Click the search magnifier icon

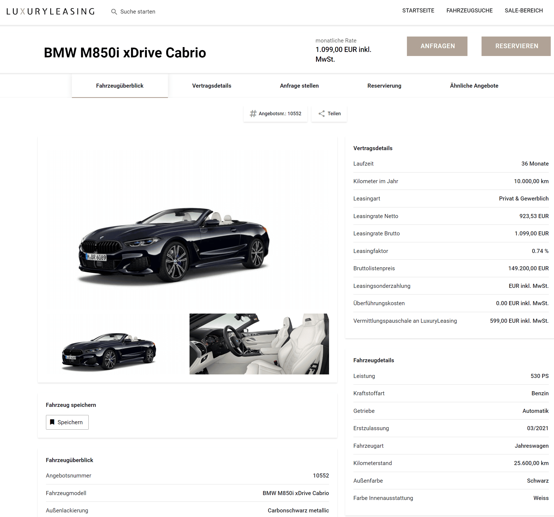(114, 12)
